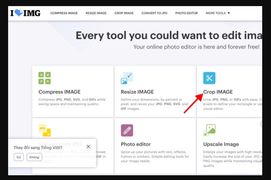Click the purple pencil Photo editor icon

point(127,130)
